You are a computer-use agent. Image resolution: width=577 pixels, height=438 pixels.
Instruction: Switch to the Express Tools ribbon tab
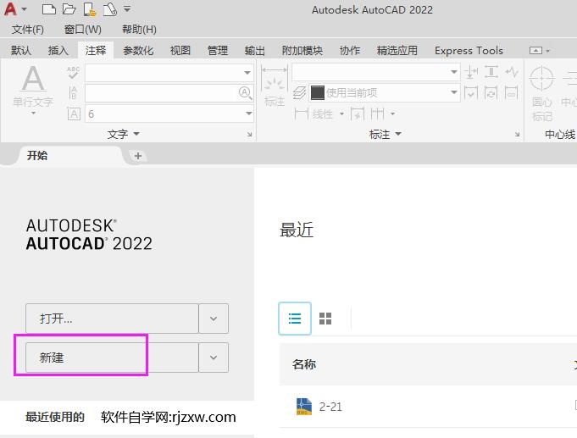[x=469, y=51]
